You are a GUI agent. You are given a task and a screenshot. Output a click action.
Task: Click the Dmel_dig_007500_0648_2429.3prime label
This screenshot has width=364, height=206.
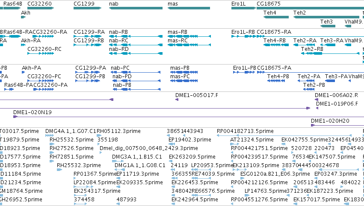(149, 148)
